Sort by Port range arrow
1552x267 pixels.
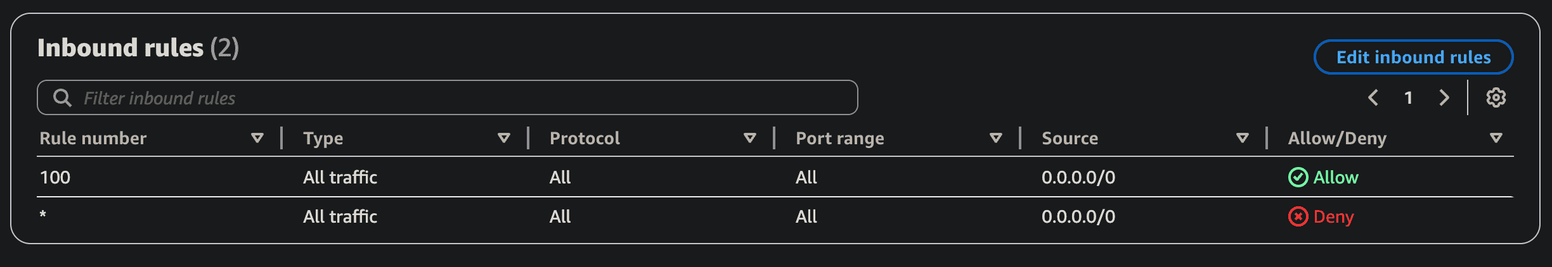[996, 138]
